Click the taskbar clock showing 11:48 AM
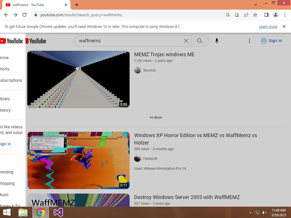291x218 pixels. (278, 213)
